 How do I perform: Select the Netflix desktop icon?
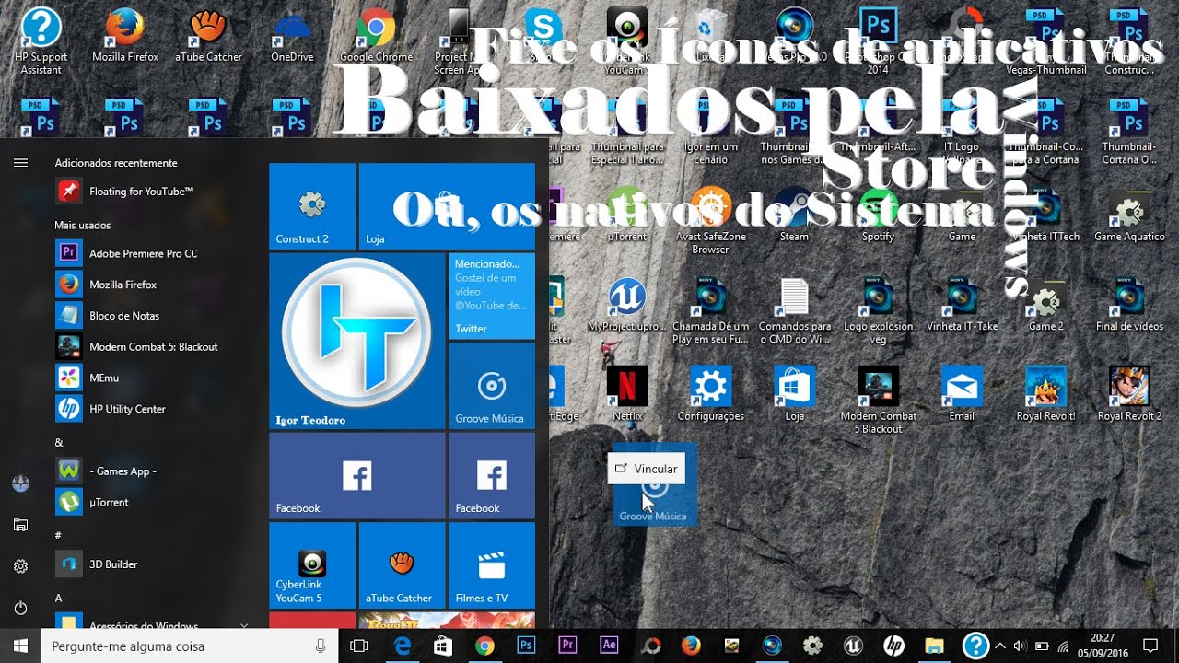pyautogui.click(x=627, y=394)
